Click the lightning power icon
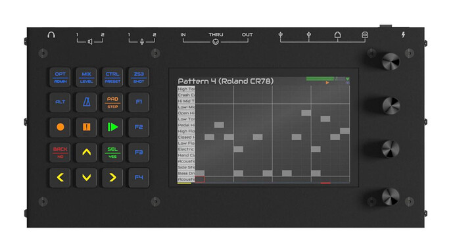 point(403,35)
